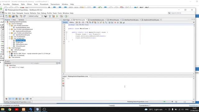Click the New File toolbar icon
Image resolution: width=199 pixels, height=112 pixels.
coord(7,16)
